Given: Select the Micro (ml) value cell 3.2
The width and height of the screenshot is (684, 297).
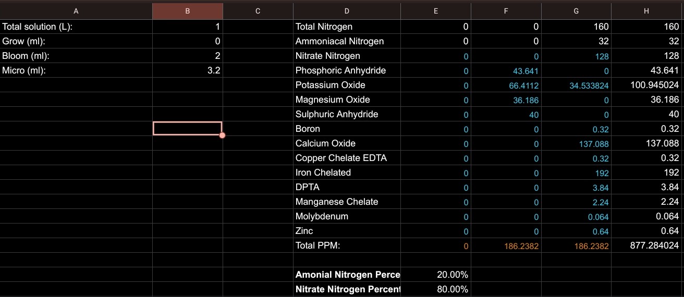Looking at the screenshot, I should pos(187,70).
